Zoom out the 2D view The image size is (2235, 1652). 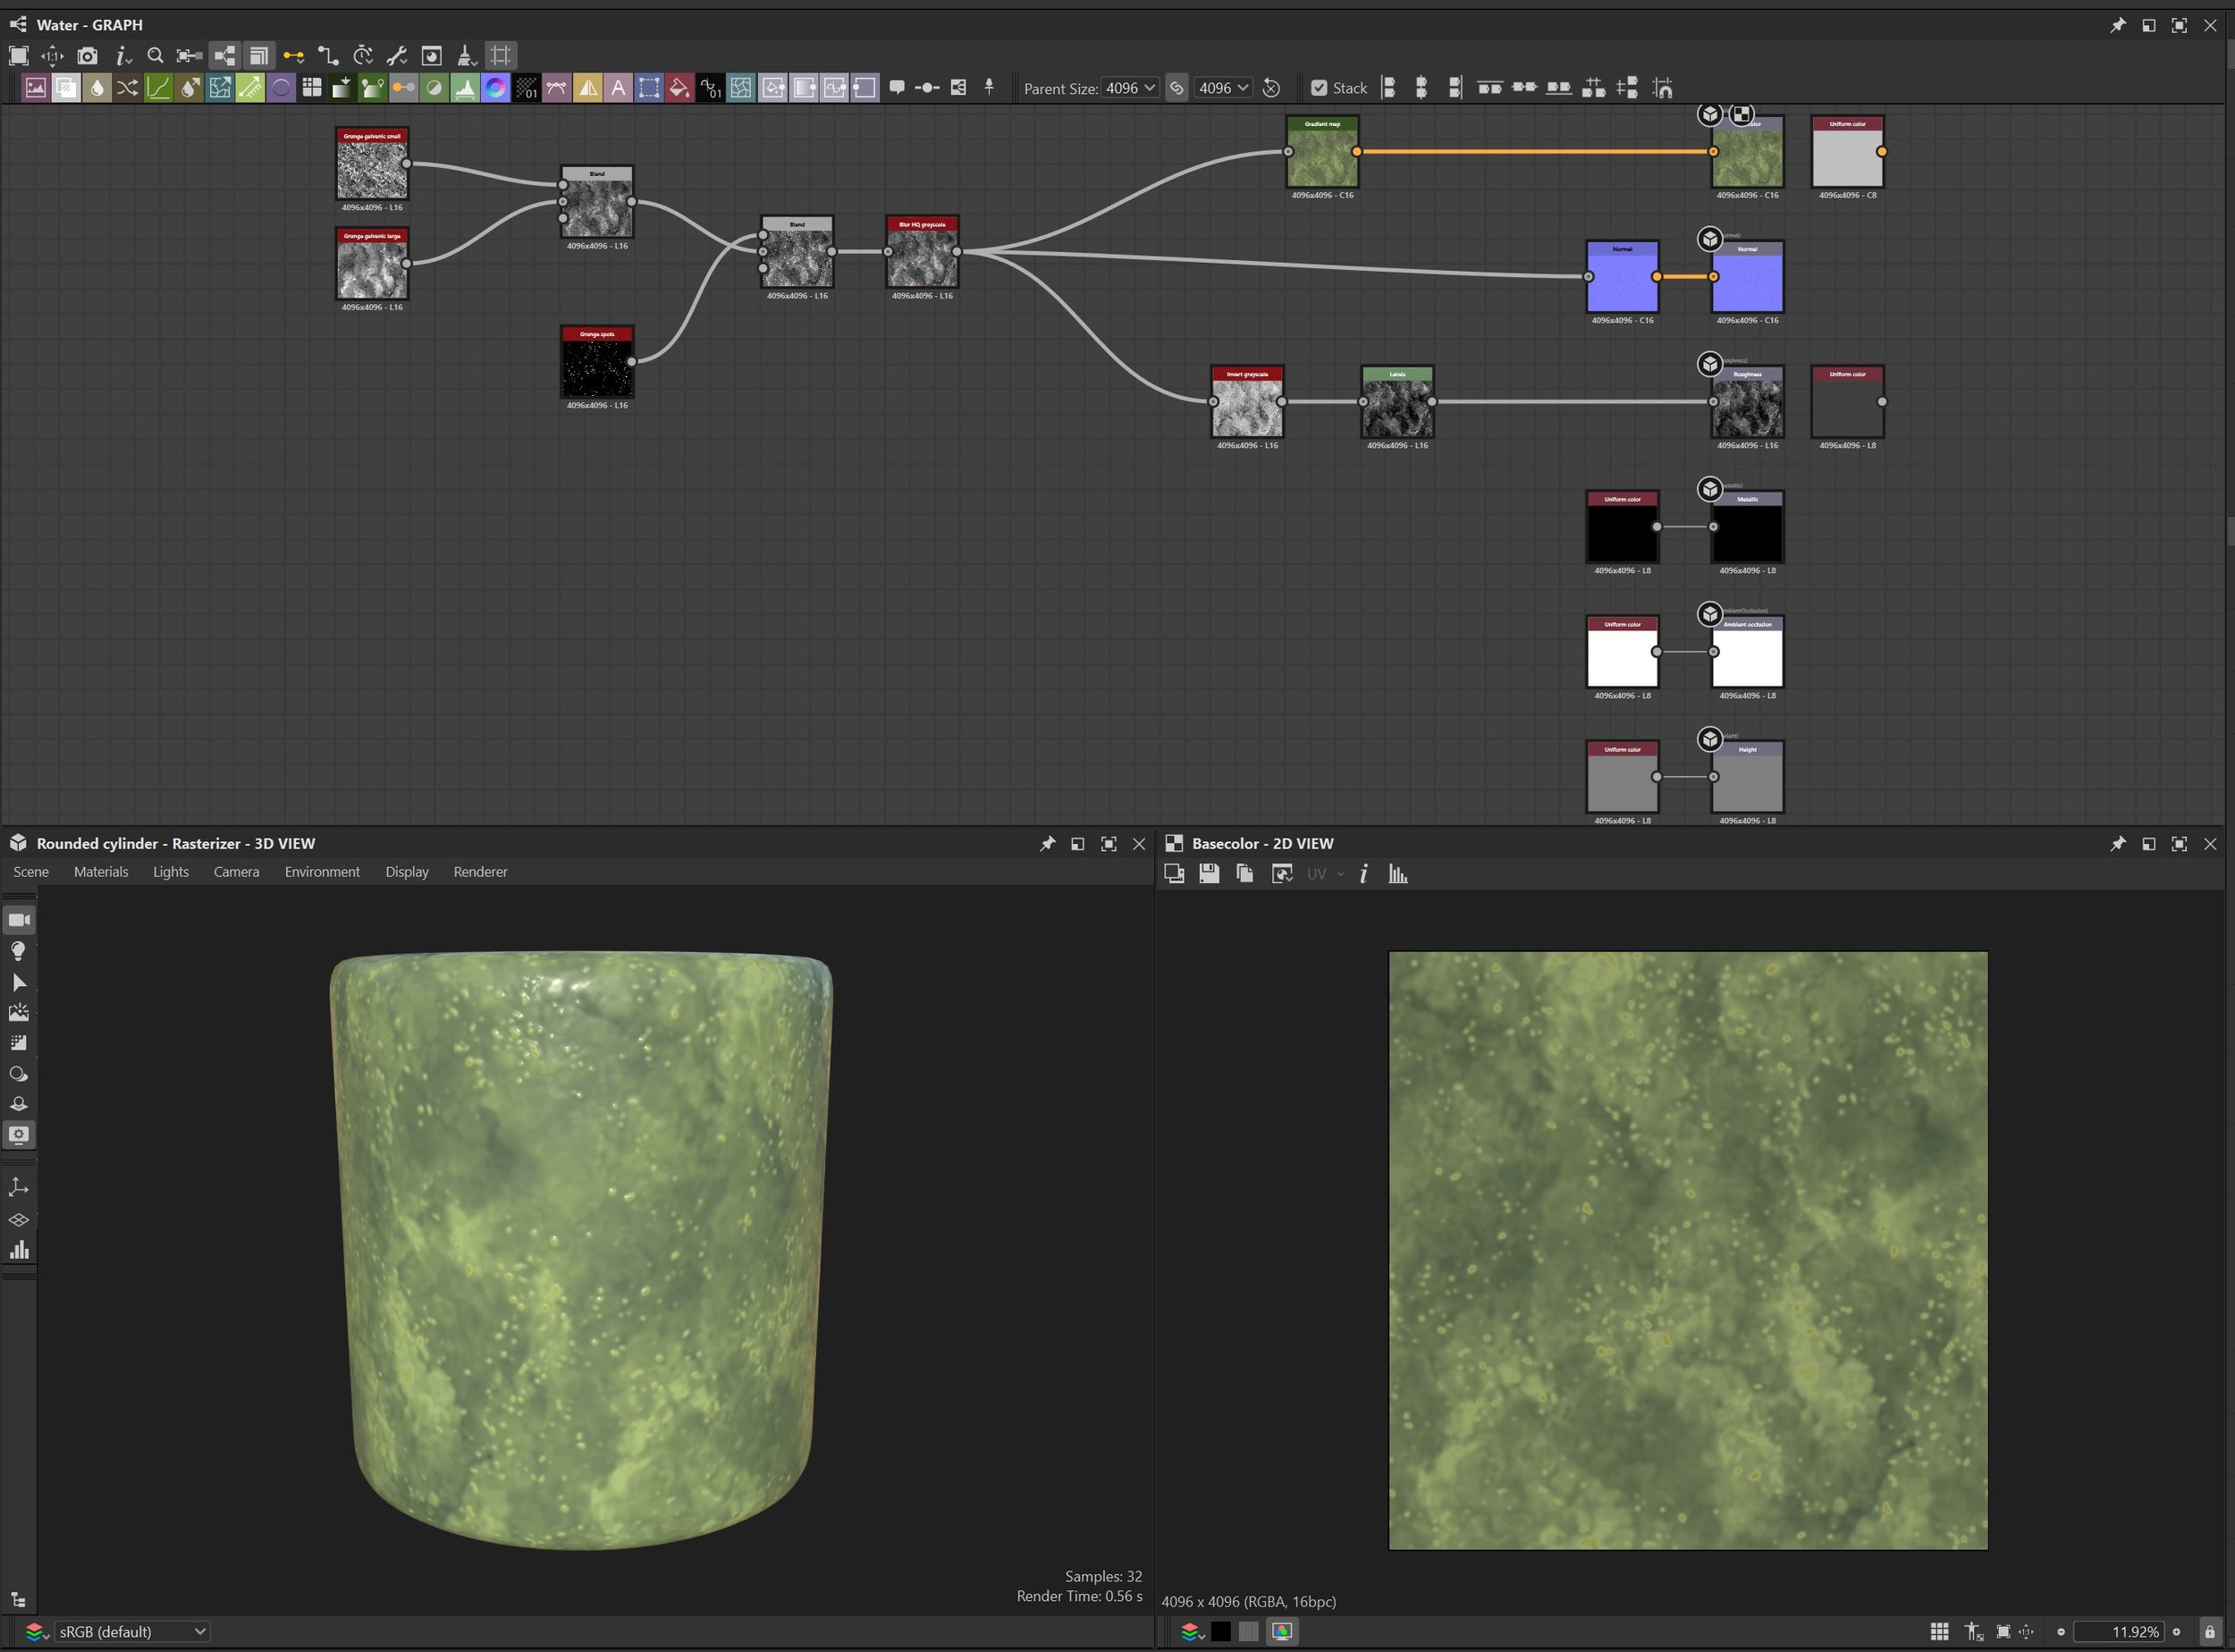2061,1632
